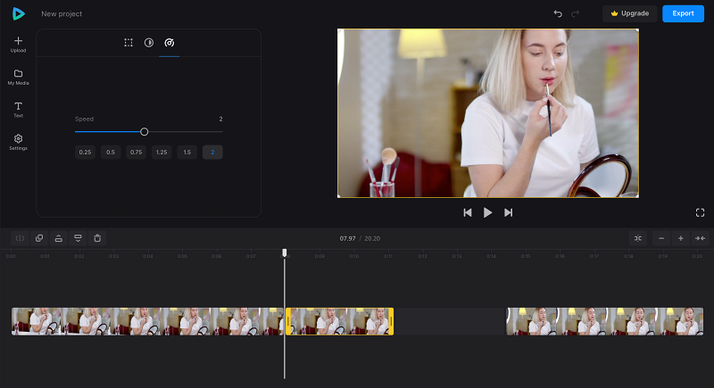Image resolution: width=714 pixels, height=388 pixels.
Task: Switch to the Adjust tab icon
Action: point(149,43)
